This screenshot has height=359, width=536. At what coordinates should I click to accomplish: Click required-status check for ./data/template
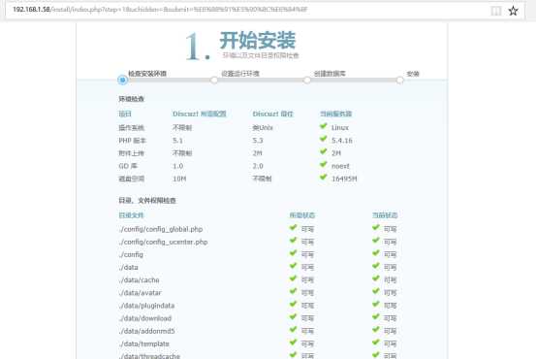[x=293, y=343]
